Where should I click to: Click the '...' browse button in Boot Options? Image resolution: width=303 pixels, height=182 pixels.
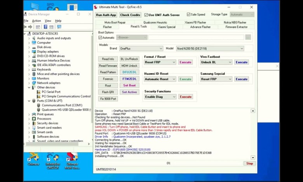click(x=248, y=37)
